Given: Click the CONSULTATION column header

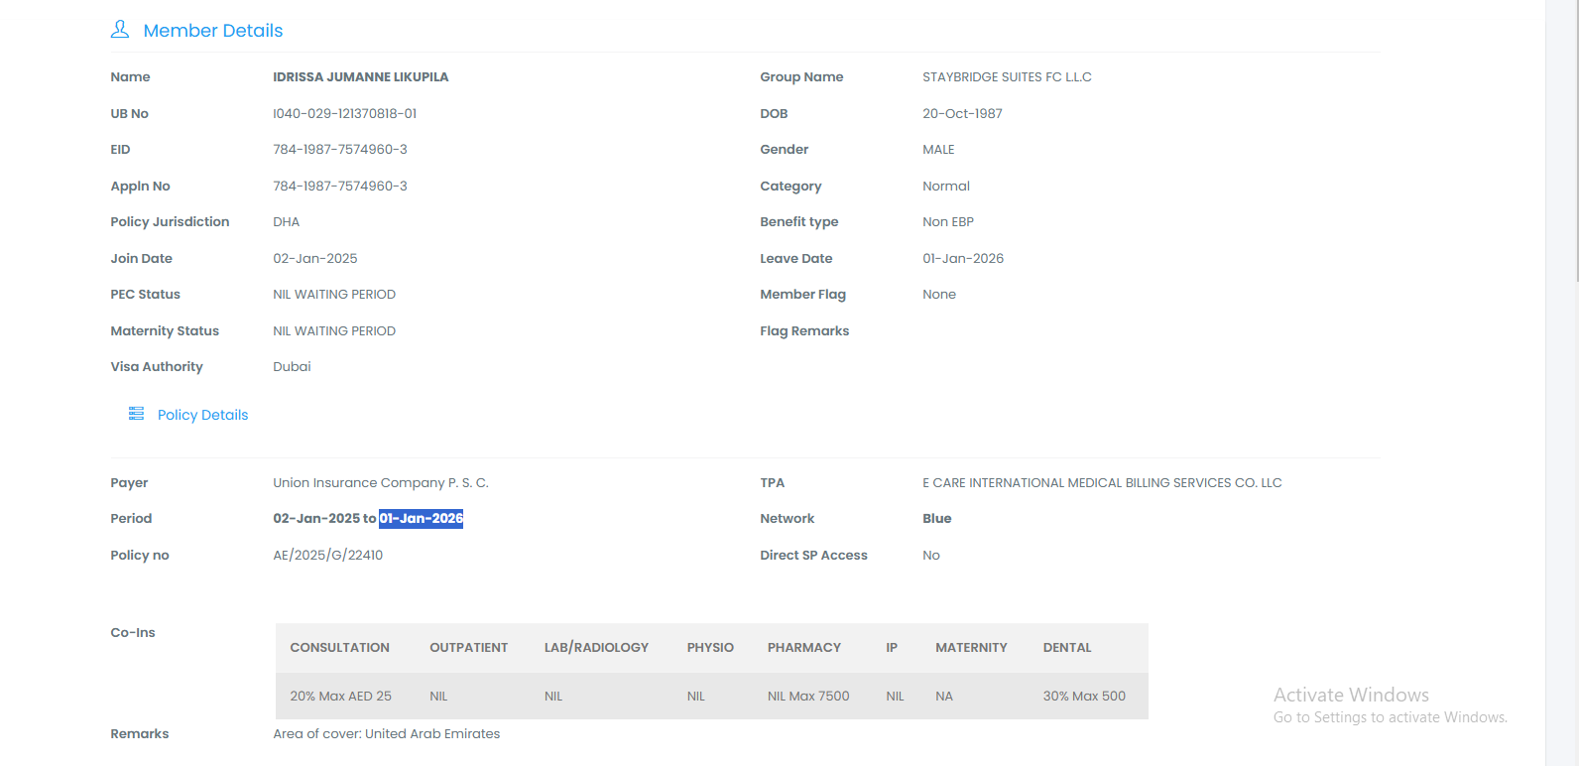Looking at the screenshot, I should 339,648.
